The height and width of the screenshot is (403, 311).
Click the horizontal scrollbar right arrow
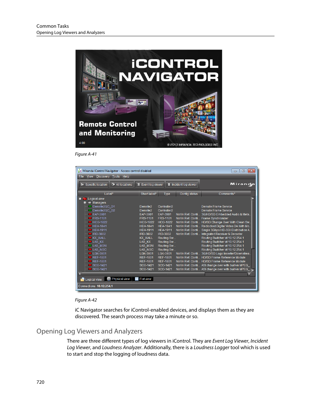tap(249, 274)
